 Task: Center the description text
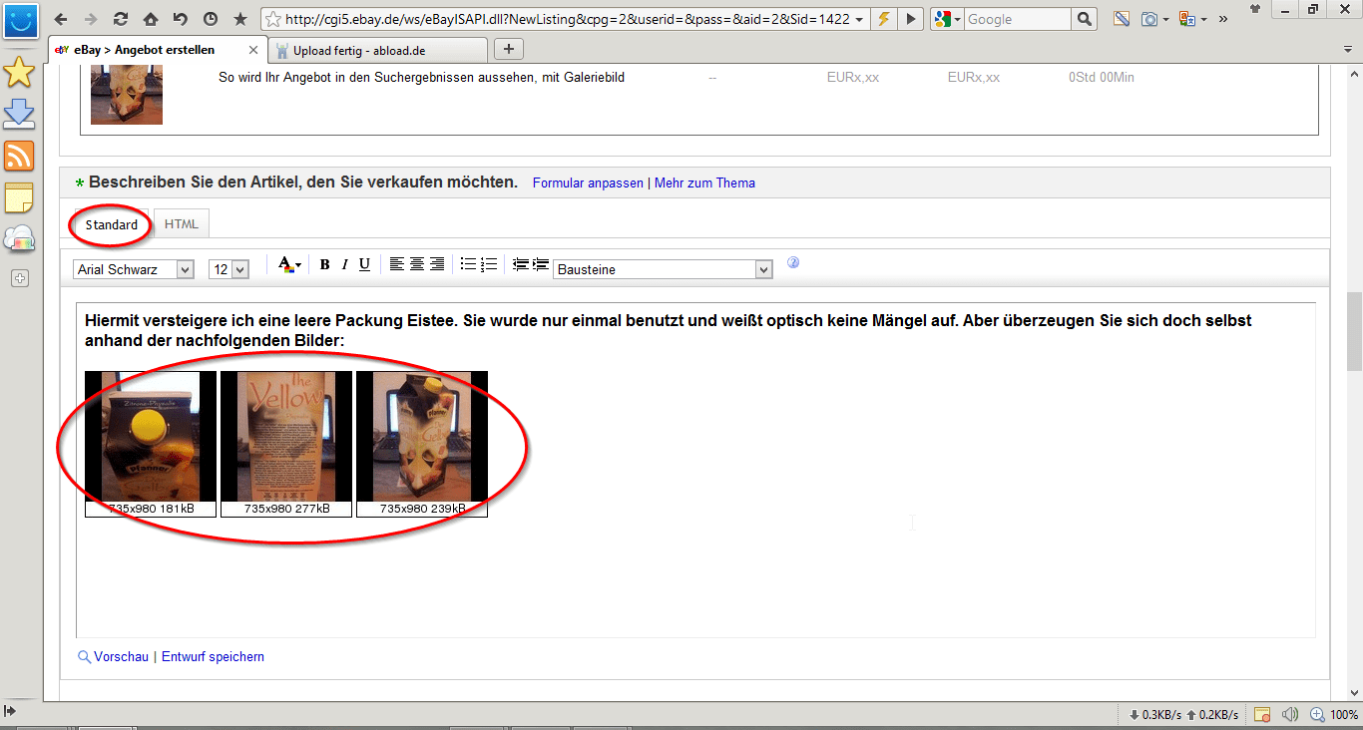417,264
